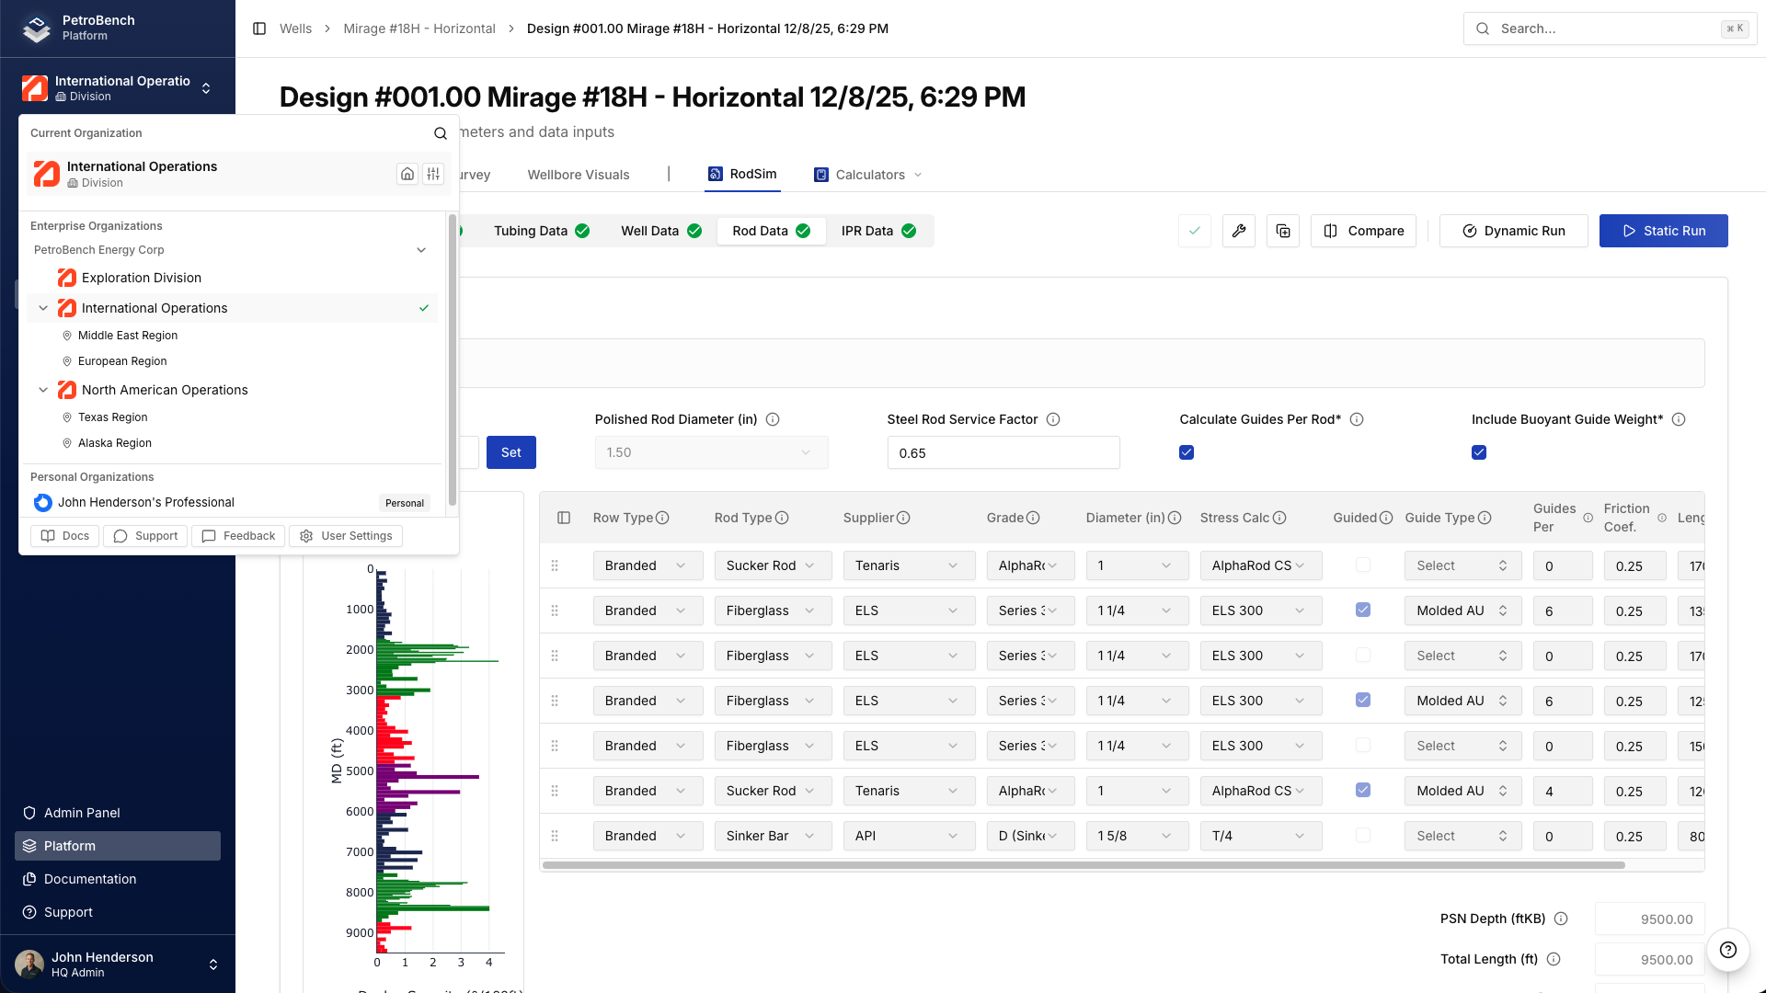1766x993 pixels.
Task: Click the home icon next to International Operations
Action: pyautogui.click(x=407, y=174)
